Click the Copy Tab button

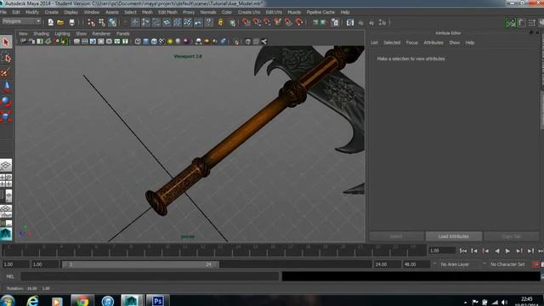click(511, 236)
